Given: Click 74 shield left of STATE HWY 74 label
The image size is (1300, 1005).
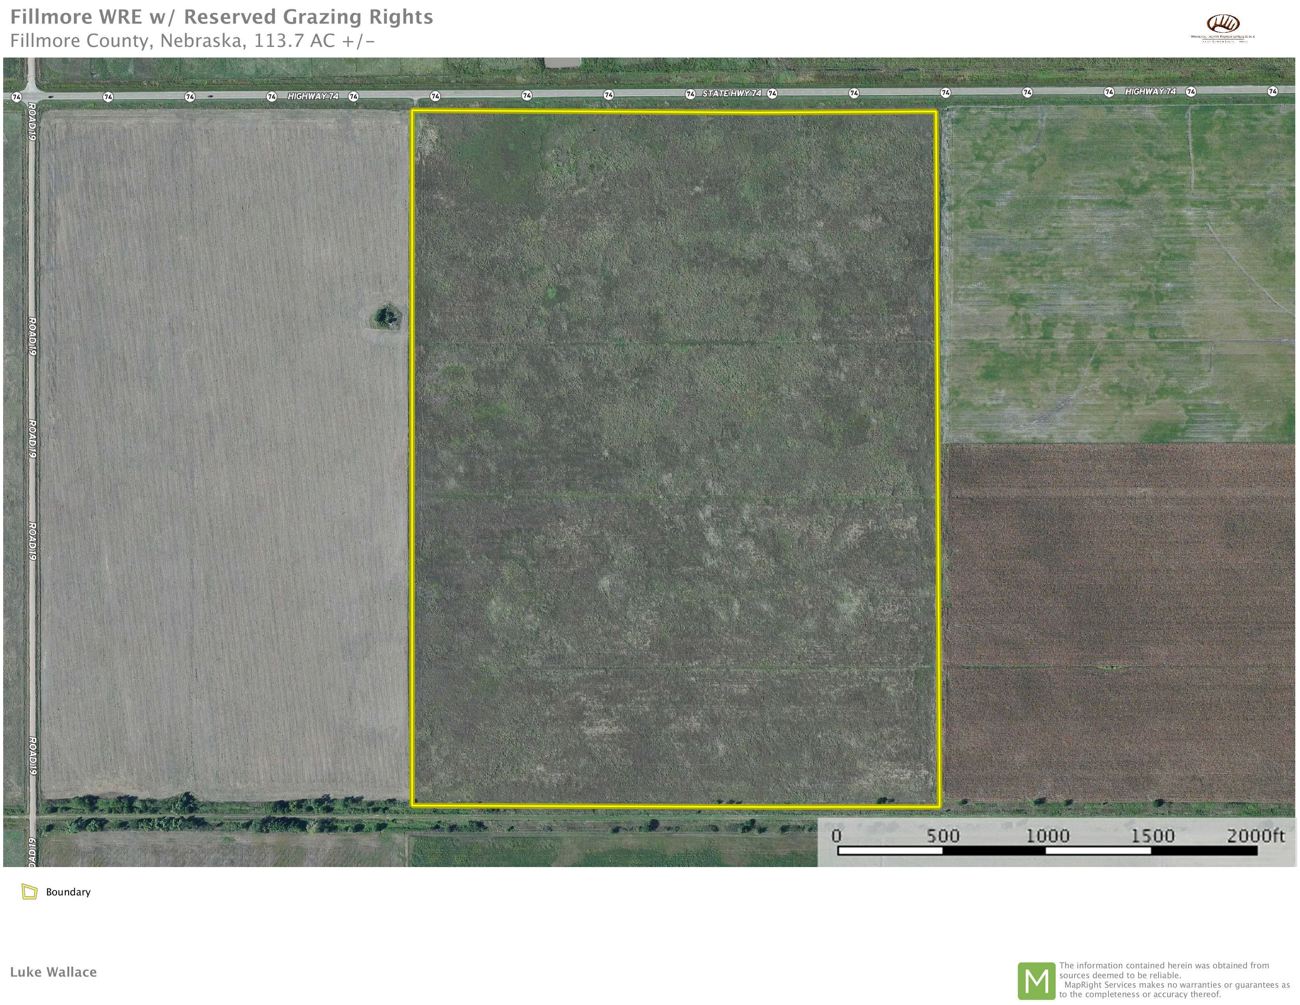Looking at the screenshot, I should pyautogui.click(x=690, y=94).
